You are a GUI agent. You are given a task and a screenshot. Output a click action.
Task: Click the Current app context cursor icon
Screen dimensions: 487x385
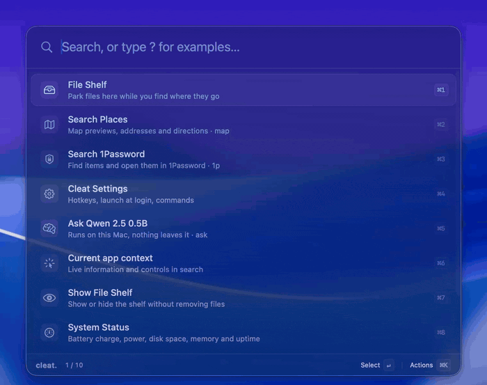pos(49,263)
